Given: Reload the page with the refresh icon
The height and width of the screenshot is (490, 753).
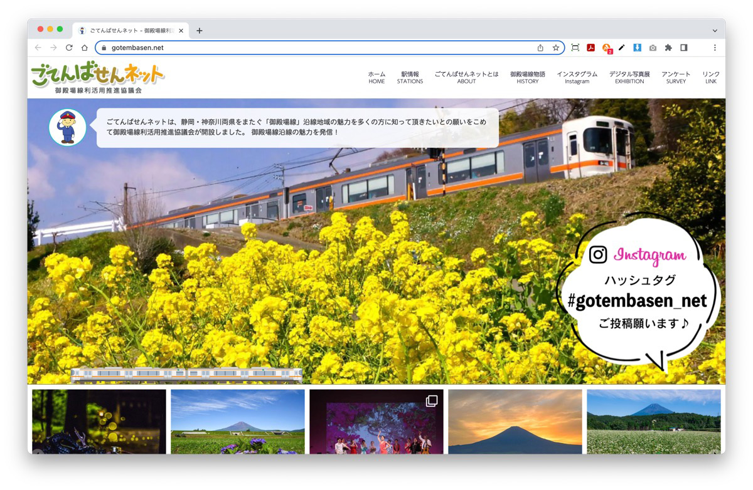Looking at the screenshot, I should click(69, 48).
